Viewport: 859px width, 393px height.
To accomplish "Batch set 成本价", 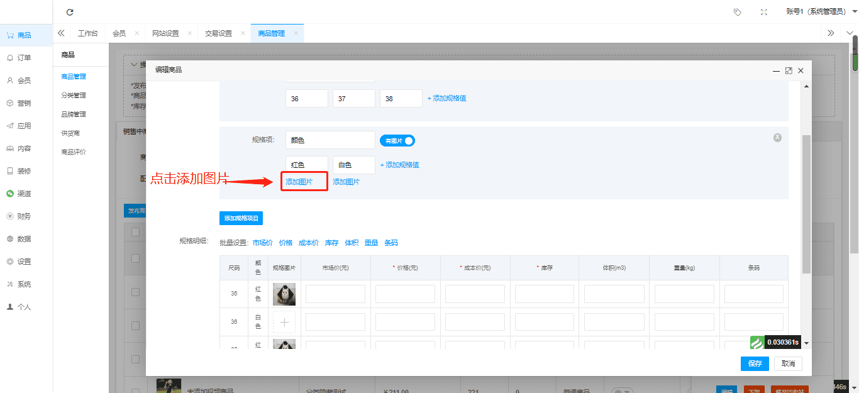I will [309, 243].
